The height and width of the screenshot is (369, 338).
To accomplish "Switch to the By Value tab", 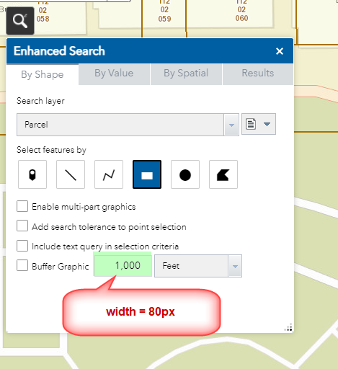I will click(x=114, y=74).
